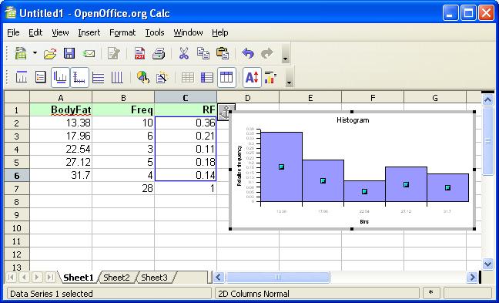499x303 pixels.
Task: Open the chart type pie icon
Action: [x=143, y=77]
